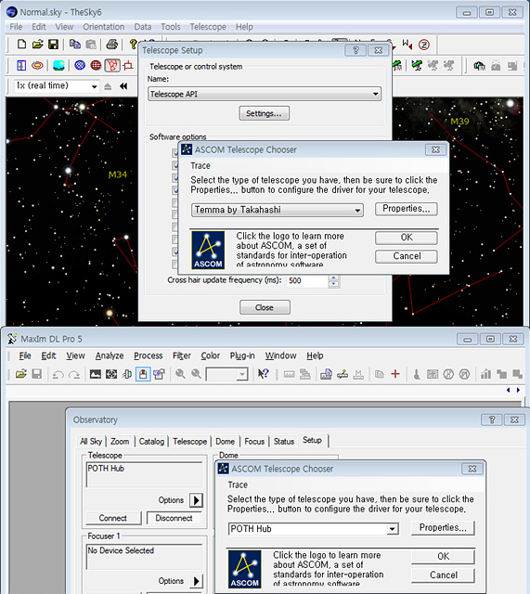Click the M34 label on the sky chart
This screenshot has width=530, height=594.
pyautogui.click(x=118, y=174)
